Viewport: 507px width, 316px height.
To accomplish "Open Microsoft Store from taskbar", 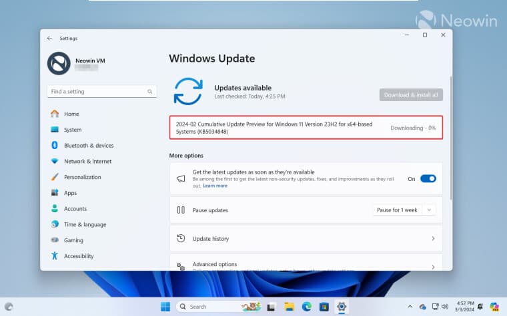I will pyautogui.click(x=324, y=307).
